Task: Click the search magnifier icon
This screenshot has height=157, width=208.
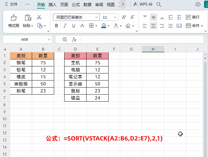Action: pyautogui.click(x=159, y=5)
